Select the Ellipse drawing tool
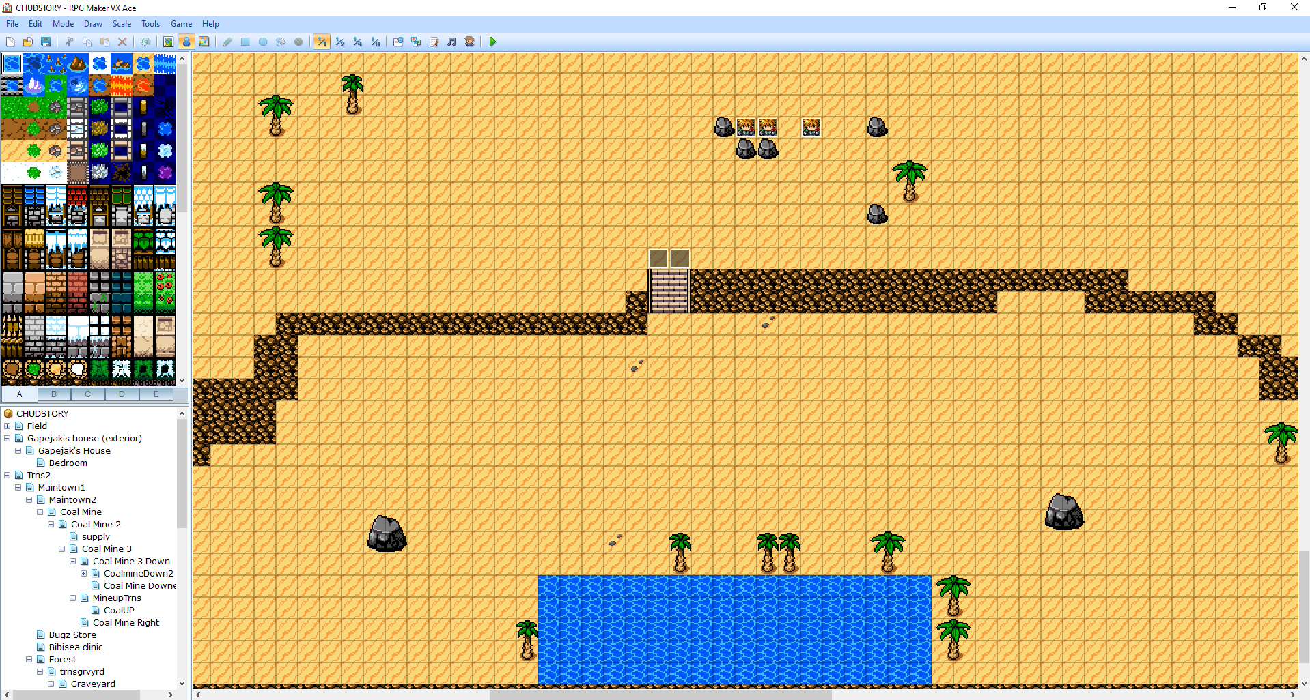This screenshot has height=700, width=1310. click(263, 42)
